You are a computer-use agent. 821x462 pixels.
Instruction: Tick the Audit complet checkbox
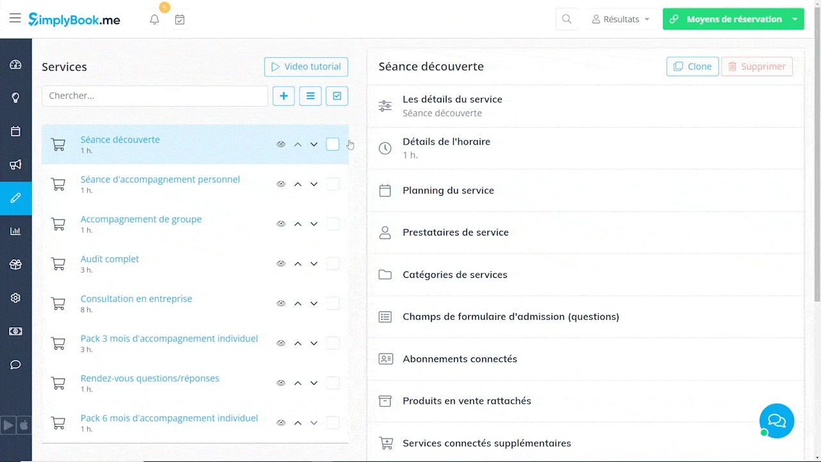[x=332, y=264]
